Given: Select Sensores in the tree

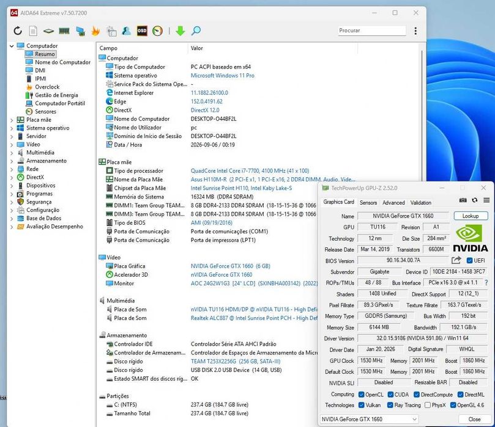Looking at the screenshot, I should tap(45, 112).
